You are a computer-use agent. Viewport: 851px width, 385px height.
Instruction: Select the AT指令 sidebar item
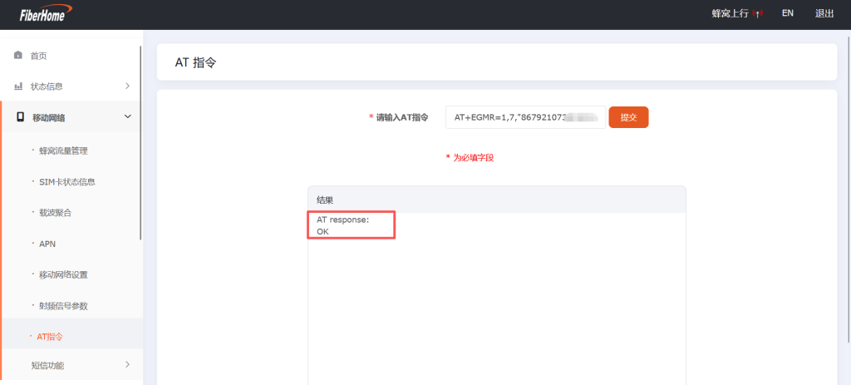(50, 337)
